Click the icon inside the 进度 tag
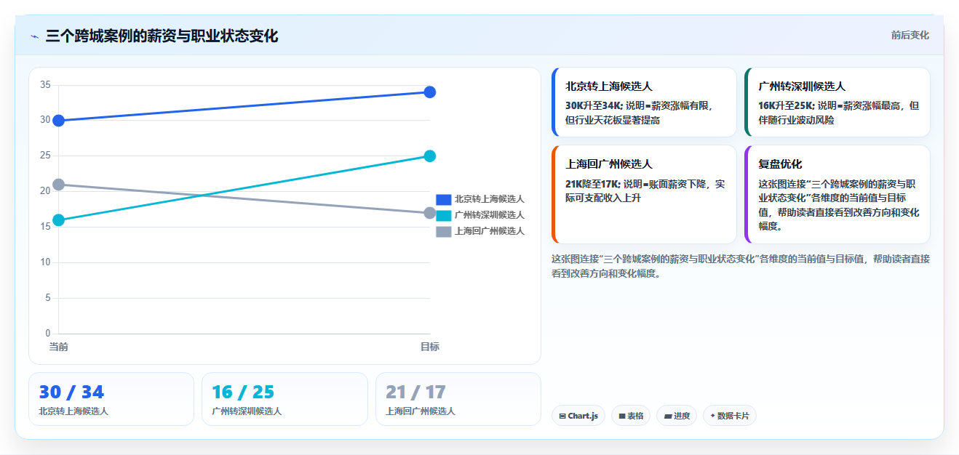 [668, 416]
